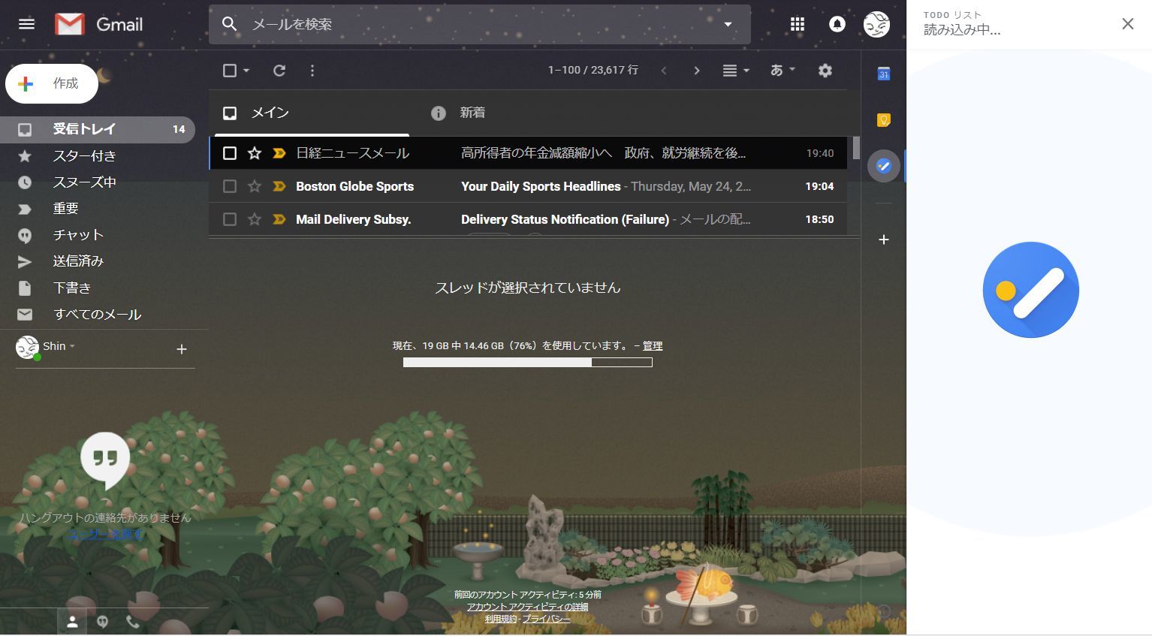Close the ToDo list side panel

point(1127,24)
